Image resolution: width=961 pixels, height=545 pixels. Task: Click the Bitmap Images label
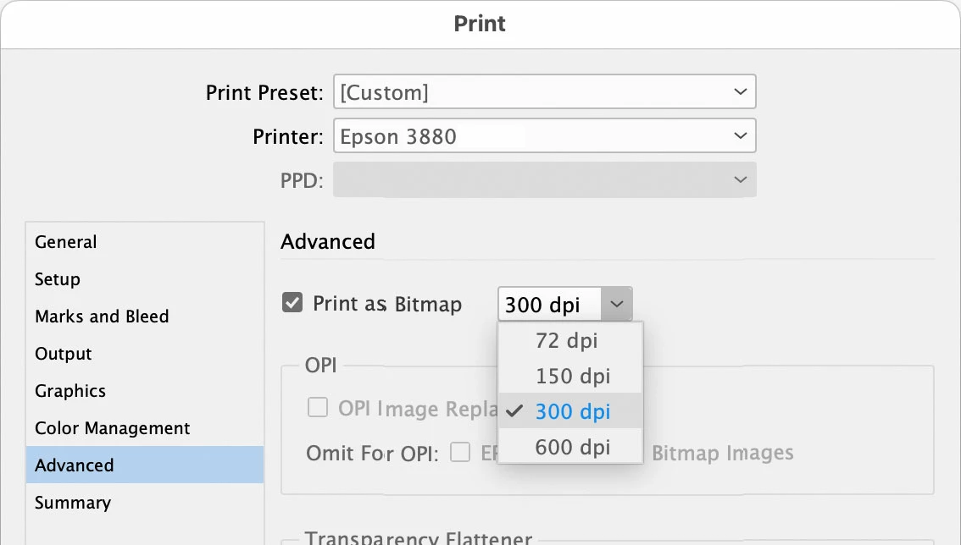(x=723, y=453)
